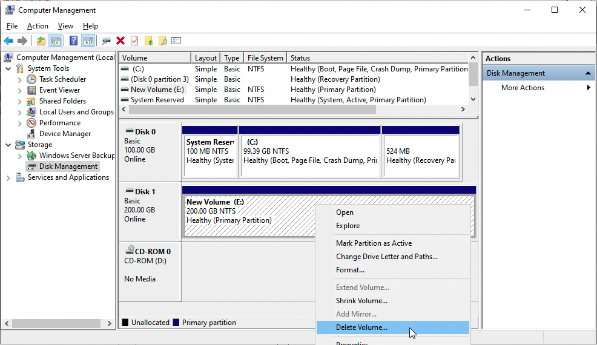Screen dimensions: 597x345
Task: Open the Action menu
Action: point(38,26)
